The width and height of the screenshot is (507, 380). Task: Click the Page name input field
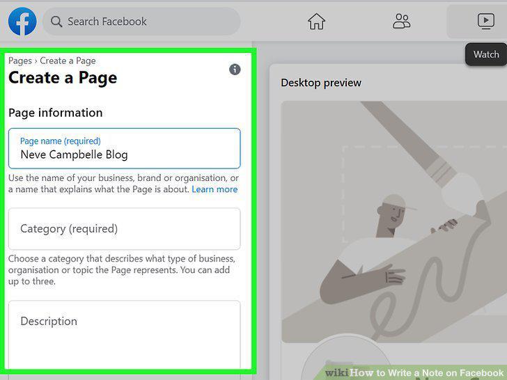point(125,148)
